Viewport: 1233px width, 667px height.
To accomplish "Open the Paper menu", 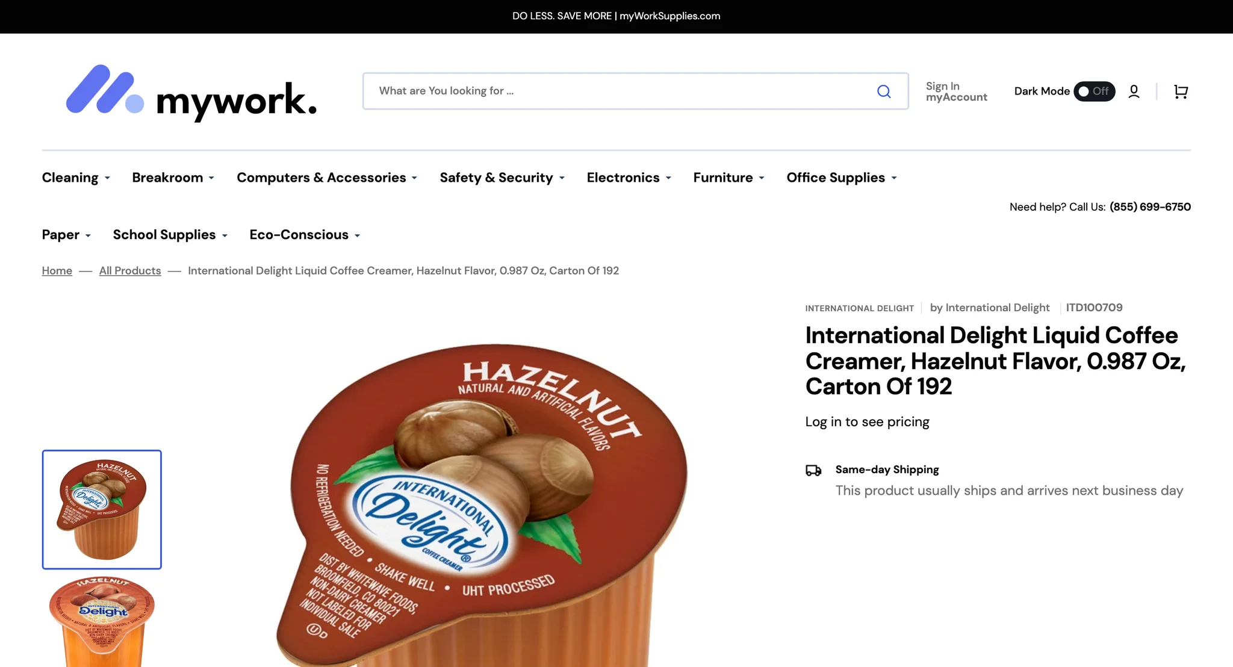I will coord(66,235).
